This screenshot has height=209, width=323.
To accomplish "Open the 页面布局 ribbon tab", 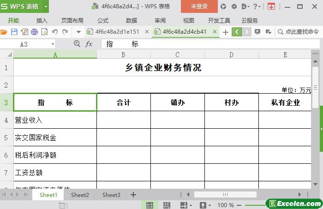I will [72, 21].
